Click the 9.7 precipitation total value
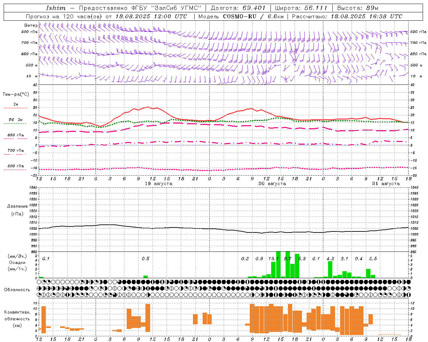This screenshot has height=342, width=428. [x=288, y=259]
